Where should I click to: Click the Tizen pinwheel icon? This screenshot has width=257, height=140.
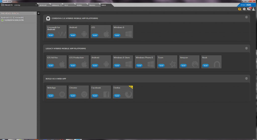(x=173, y=64)
